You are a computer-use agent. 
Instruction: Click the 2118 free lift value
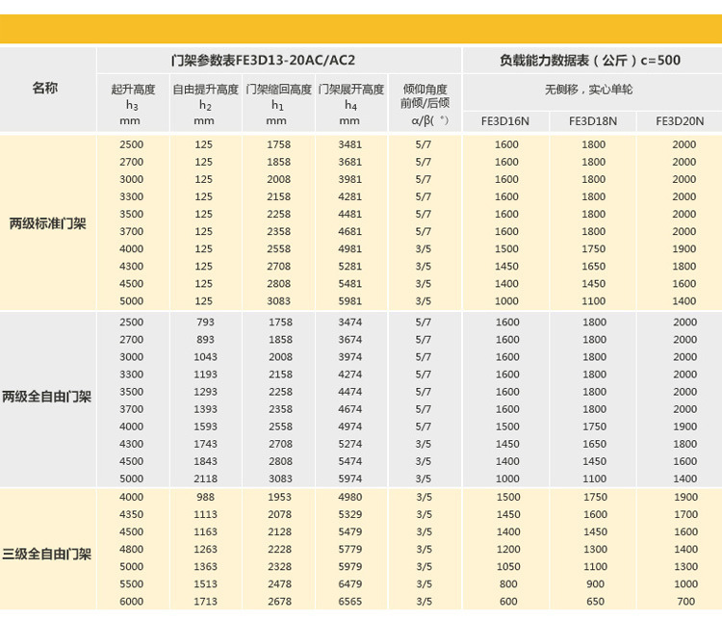[205, 479]
